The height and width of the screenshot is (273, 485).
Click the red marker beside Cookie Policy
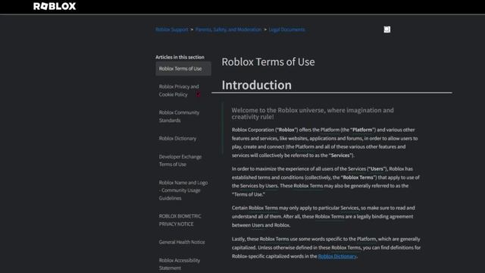pyautogui.click(x=199, y=94)
